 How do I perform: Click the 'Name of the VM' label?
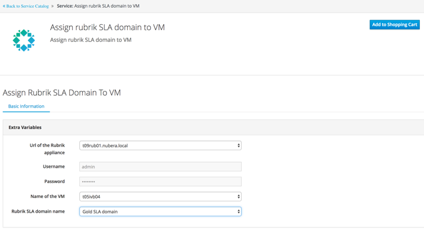click(47, 196)
